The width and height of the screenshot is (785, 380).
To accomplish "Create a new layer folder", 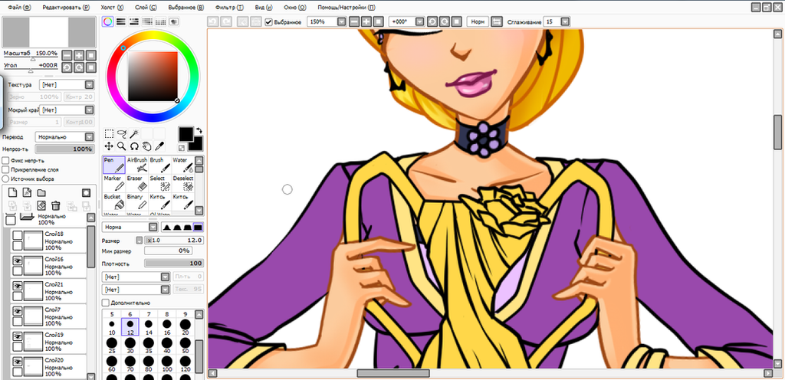I will (x=41, y=192).
